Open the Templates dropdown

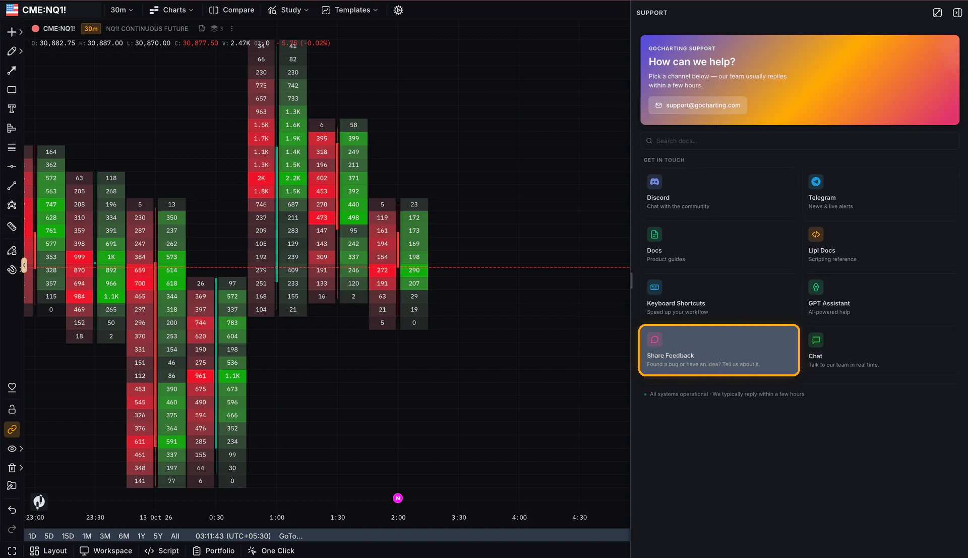point(349,10)
